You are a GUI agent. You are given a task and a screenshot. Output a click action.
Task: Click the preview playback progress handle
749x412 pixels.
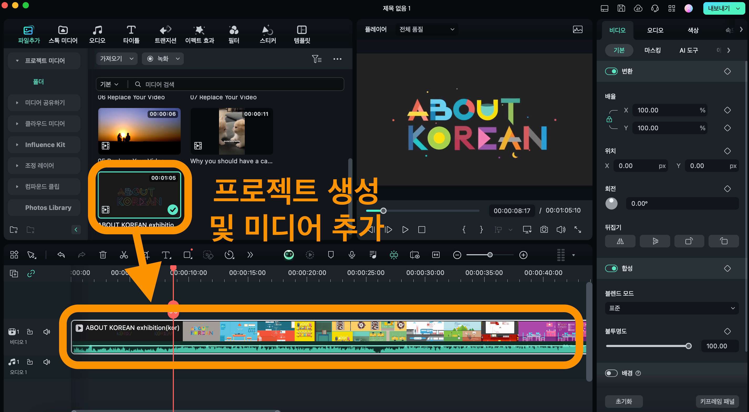click(x=383, y=211)
